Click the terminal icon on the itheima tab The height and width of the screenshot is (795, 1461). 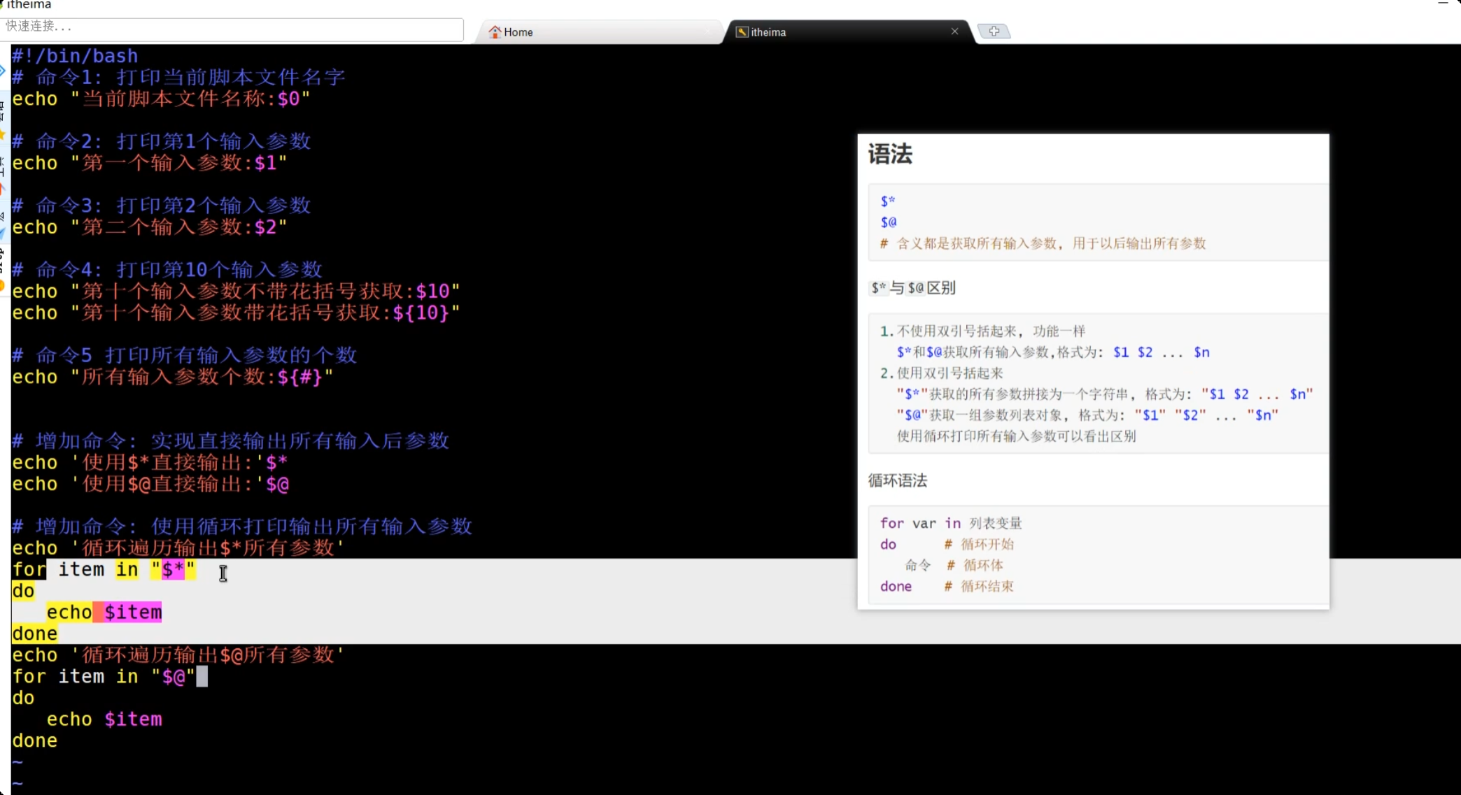[741, 31]
